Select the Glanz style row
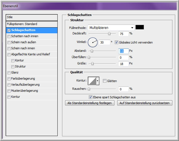Screen dimensions: 179x141 32,73
